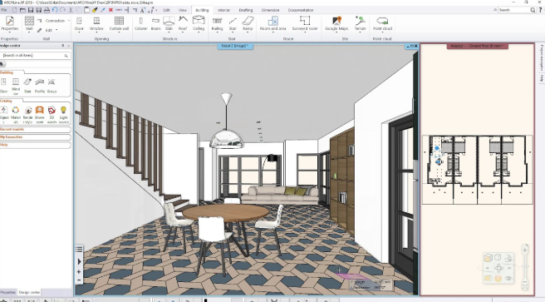Open the Terrain tool
This screenshot has height=302, width=545.
pyautogui.click(x=360, y=23)
